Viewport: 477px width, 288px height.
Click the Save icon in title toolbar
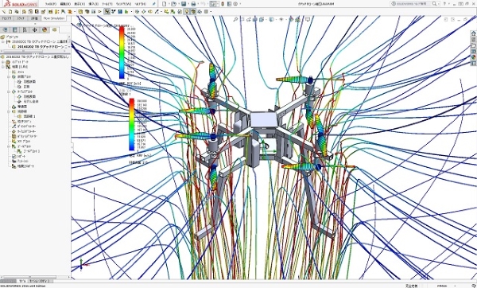[x=184, y=4]
